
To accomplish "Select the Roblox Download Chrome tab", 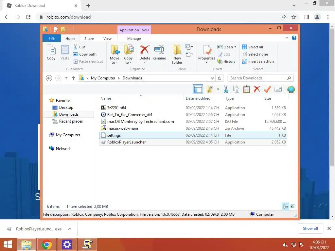I will [x=42, y=6].
